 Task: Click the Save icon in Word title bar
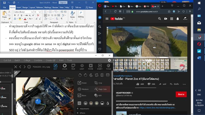[x=4, y=3]
